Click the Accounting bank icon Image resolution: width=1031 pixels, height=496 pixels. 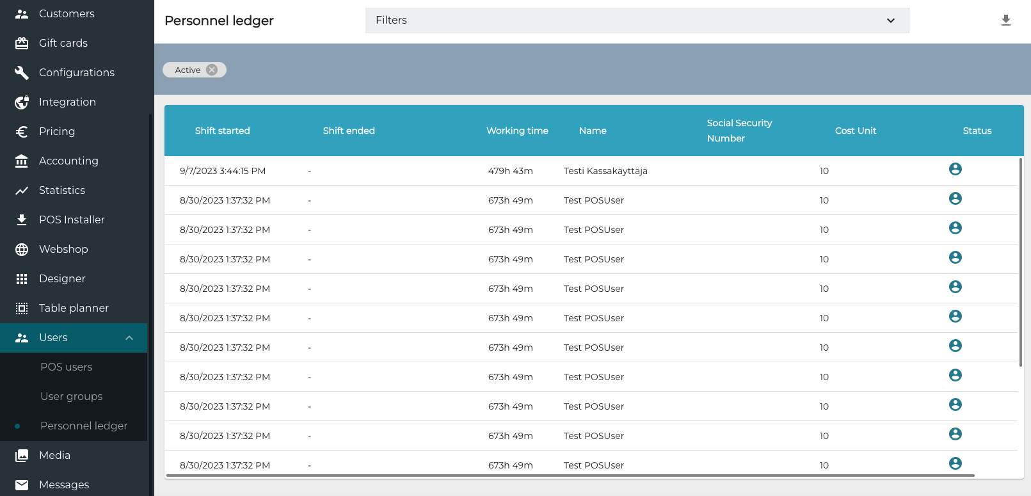click(x=22, y=161)
